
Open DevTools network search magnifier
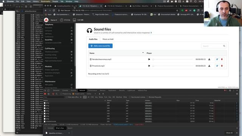(x=57, y=94)
